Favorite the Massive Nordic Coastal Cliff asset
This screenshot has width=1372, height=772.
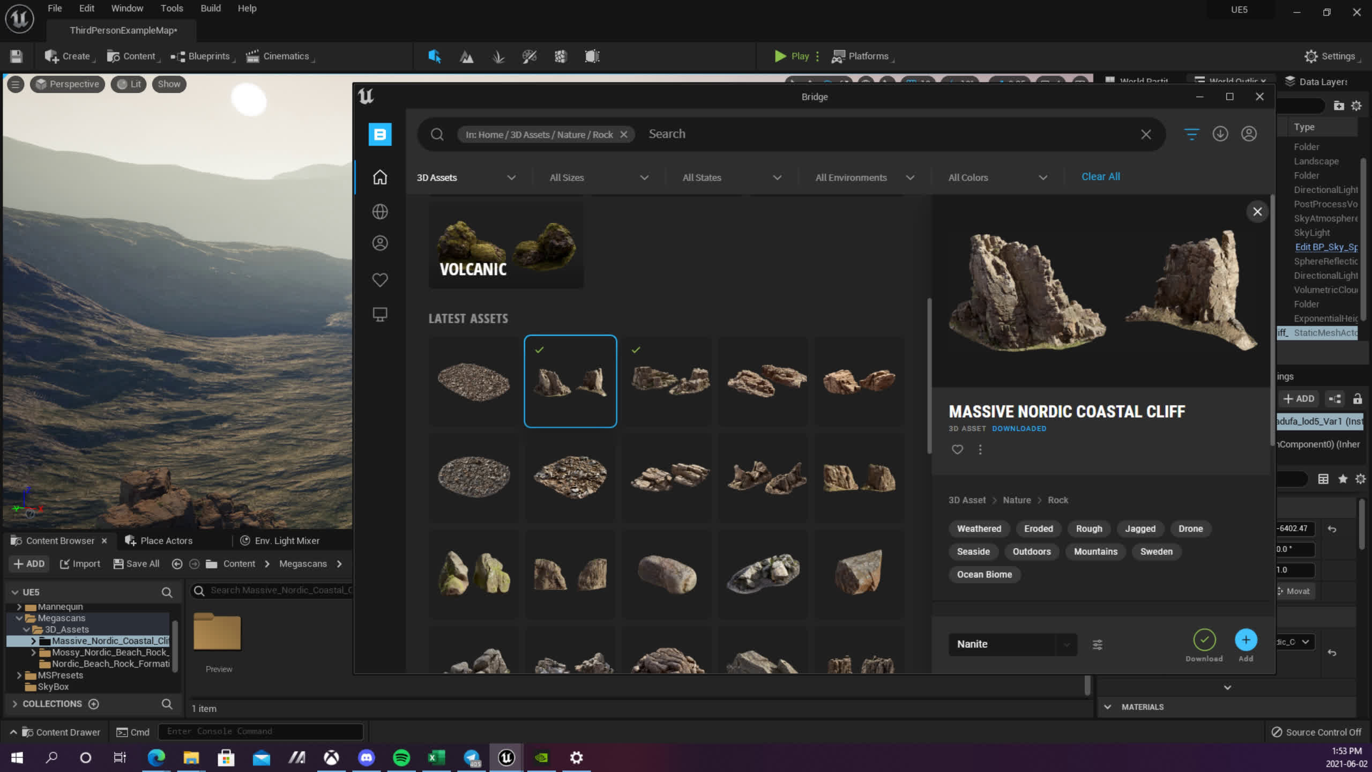957,449
